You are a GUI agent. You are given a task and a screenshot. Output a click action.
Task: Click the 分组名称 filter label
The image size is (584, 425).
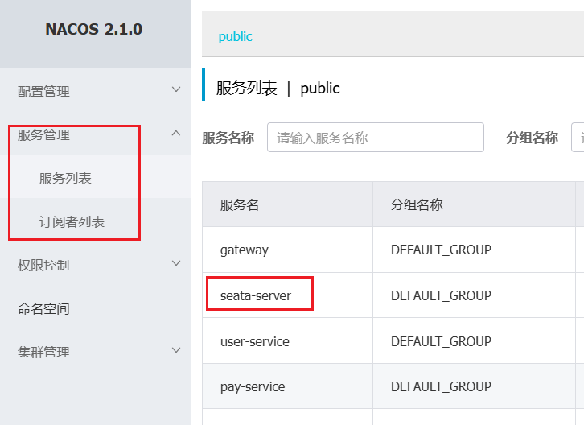[x=532, y=138]
